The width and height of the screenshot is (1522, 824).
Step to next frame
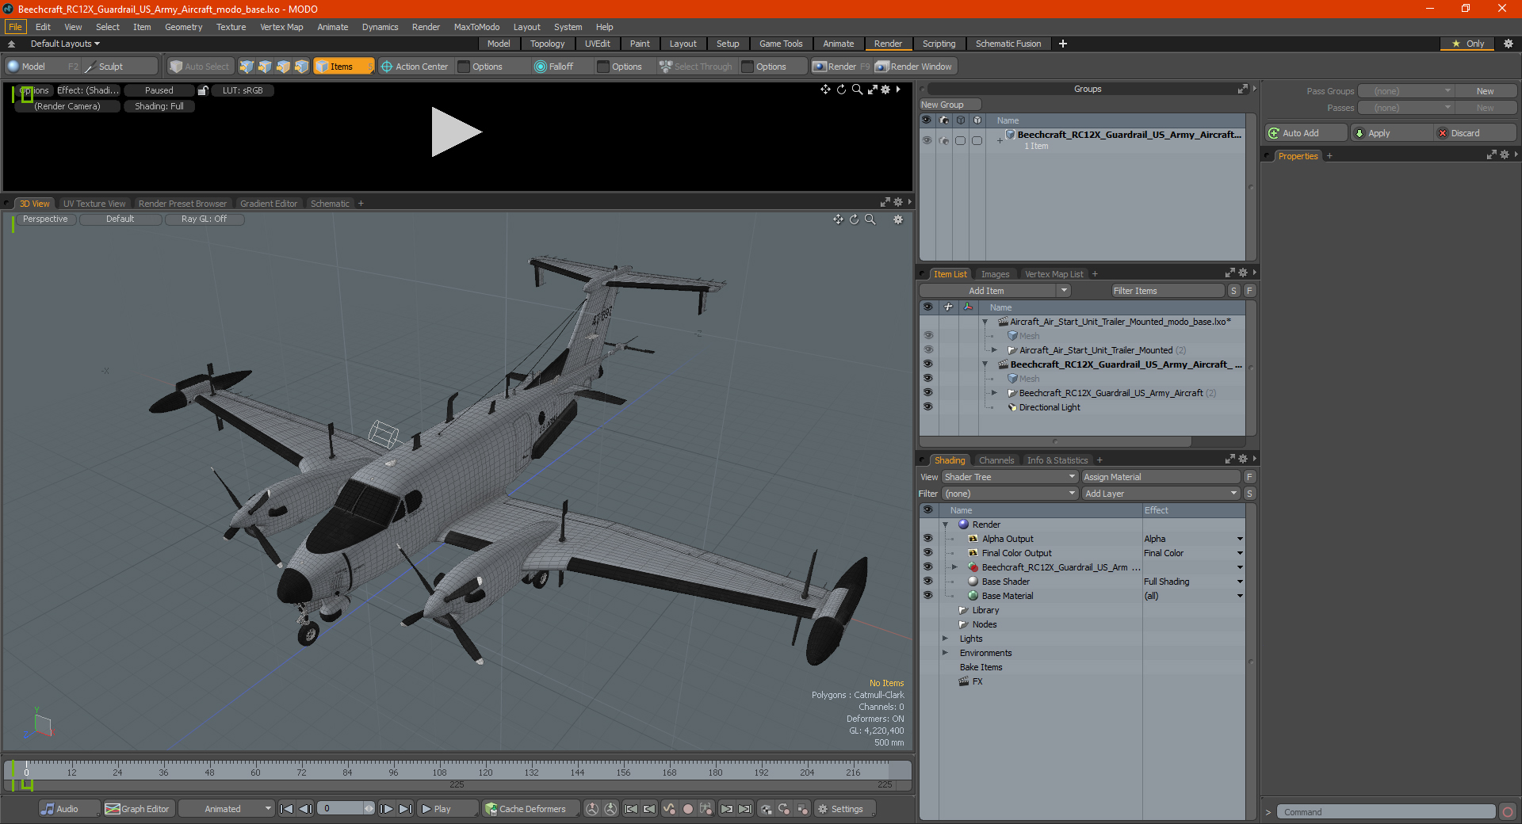[386, 809]
